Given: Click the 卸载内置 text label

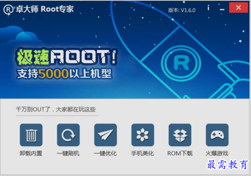Looking at the screenshot, I should pyautogui.click(x=31, y=154).
